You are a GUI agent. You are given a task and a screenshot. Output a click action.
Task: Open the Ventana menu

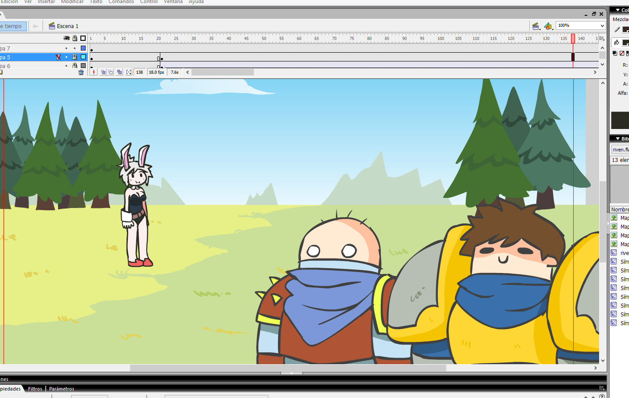pos(173,2)
